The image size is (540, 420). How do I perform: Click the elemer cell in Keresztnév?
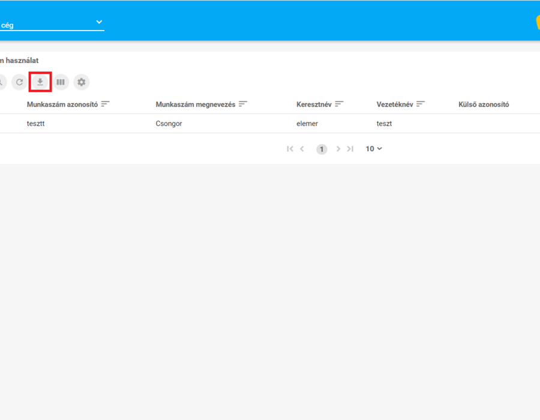click(307, 124)
